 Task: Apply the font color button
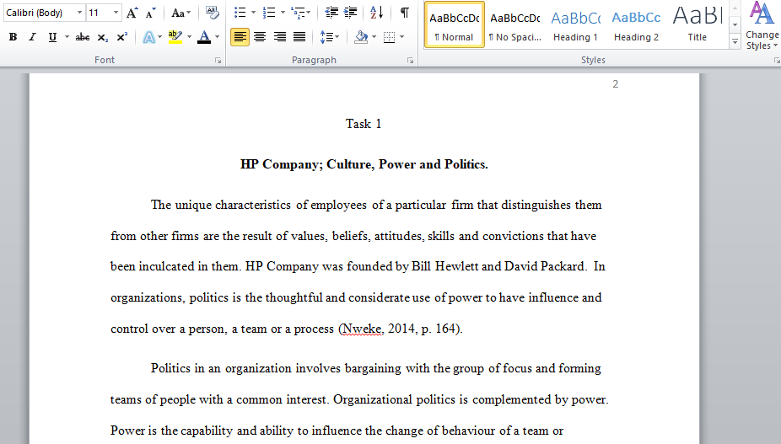pos(204,37)
